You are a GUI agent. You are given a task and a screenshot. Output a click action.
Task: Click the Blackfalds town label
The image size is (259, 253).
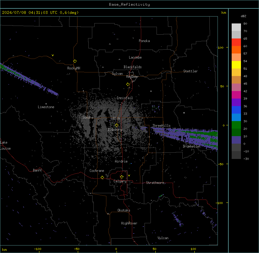[133, 67]
